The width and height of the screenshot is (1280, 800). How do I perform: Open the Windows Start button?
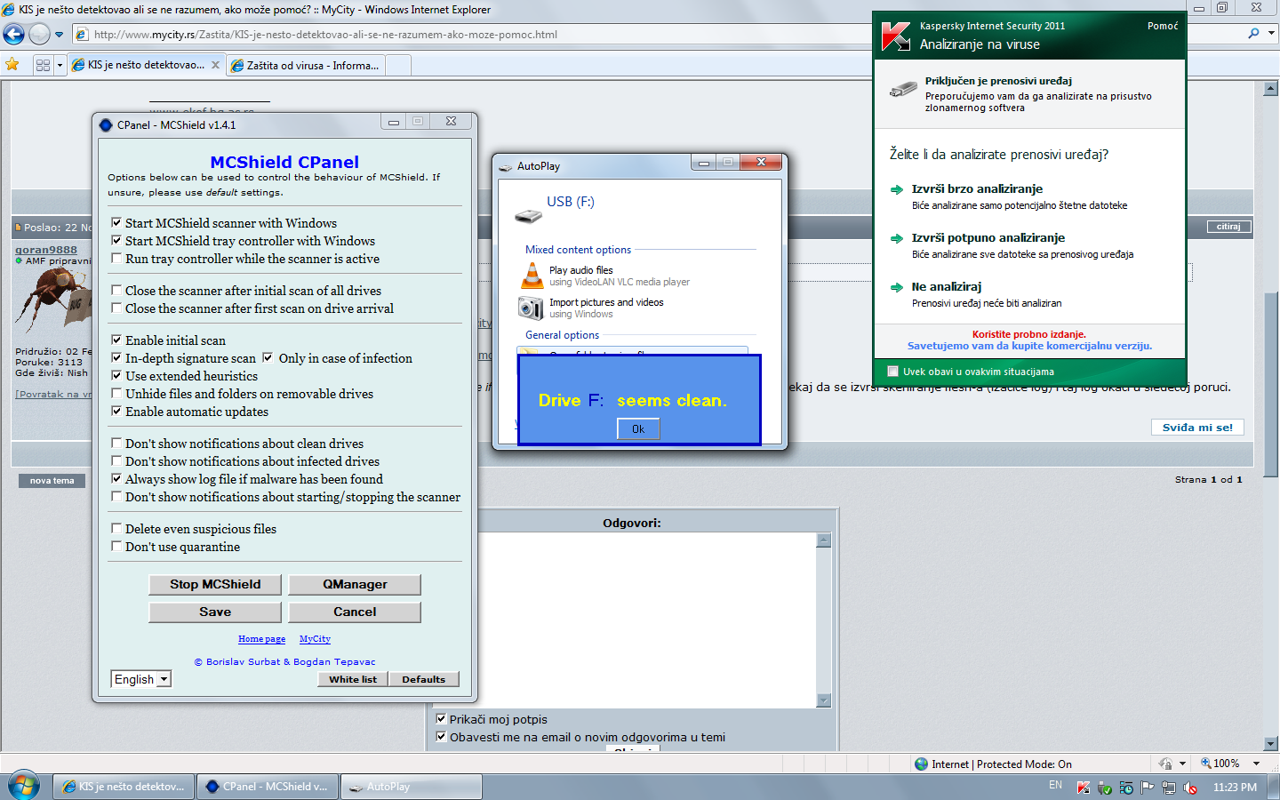[x=24, y=786]
